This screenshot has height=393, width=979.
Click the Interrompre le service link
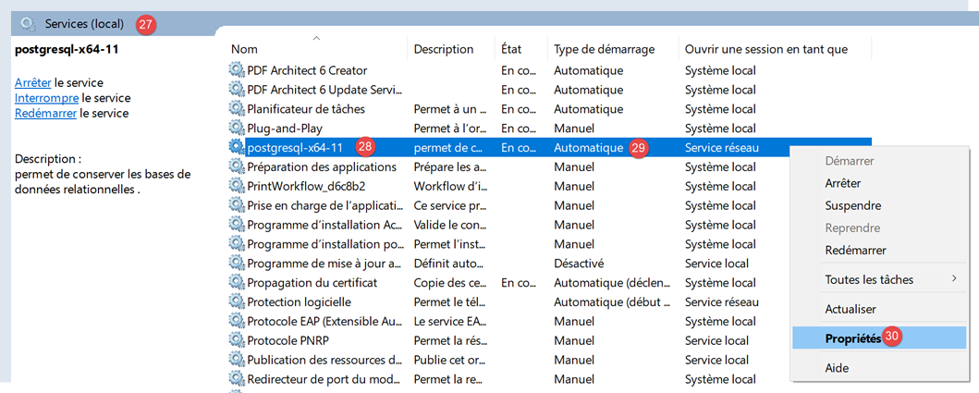[x=46, y=98]
